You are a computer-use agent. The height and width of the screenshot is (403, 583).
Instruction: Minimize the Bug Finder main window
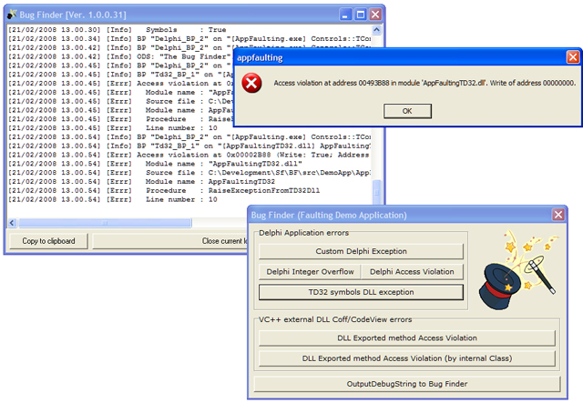(345, 15)
